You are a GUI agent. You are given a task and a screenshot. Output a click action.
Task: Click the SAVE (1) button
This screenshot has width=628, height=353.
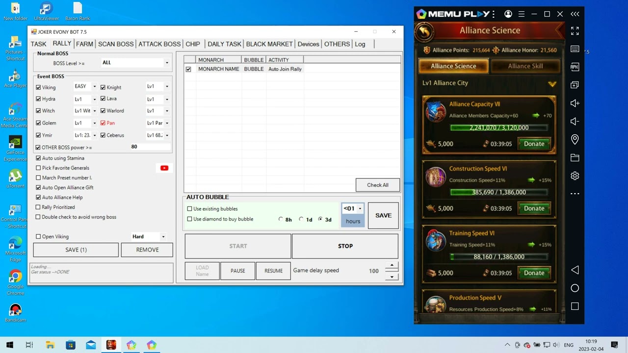(x=76, y=250)
